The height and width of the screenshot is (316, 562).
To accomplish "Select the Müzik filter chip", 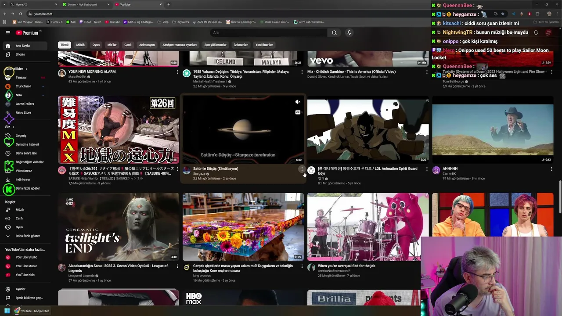I will [x=80, y=45].
